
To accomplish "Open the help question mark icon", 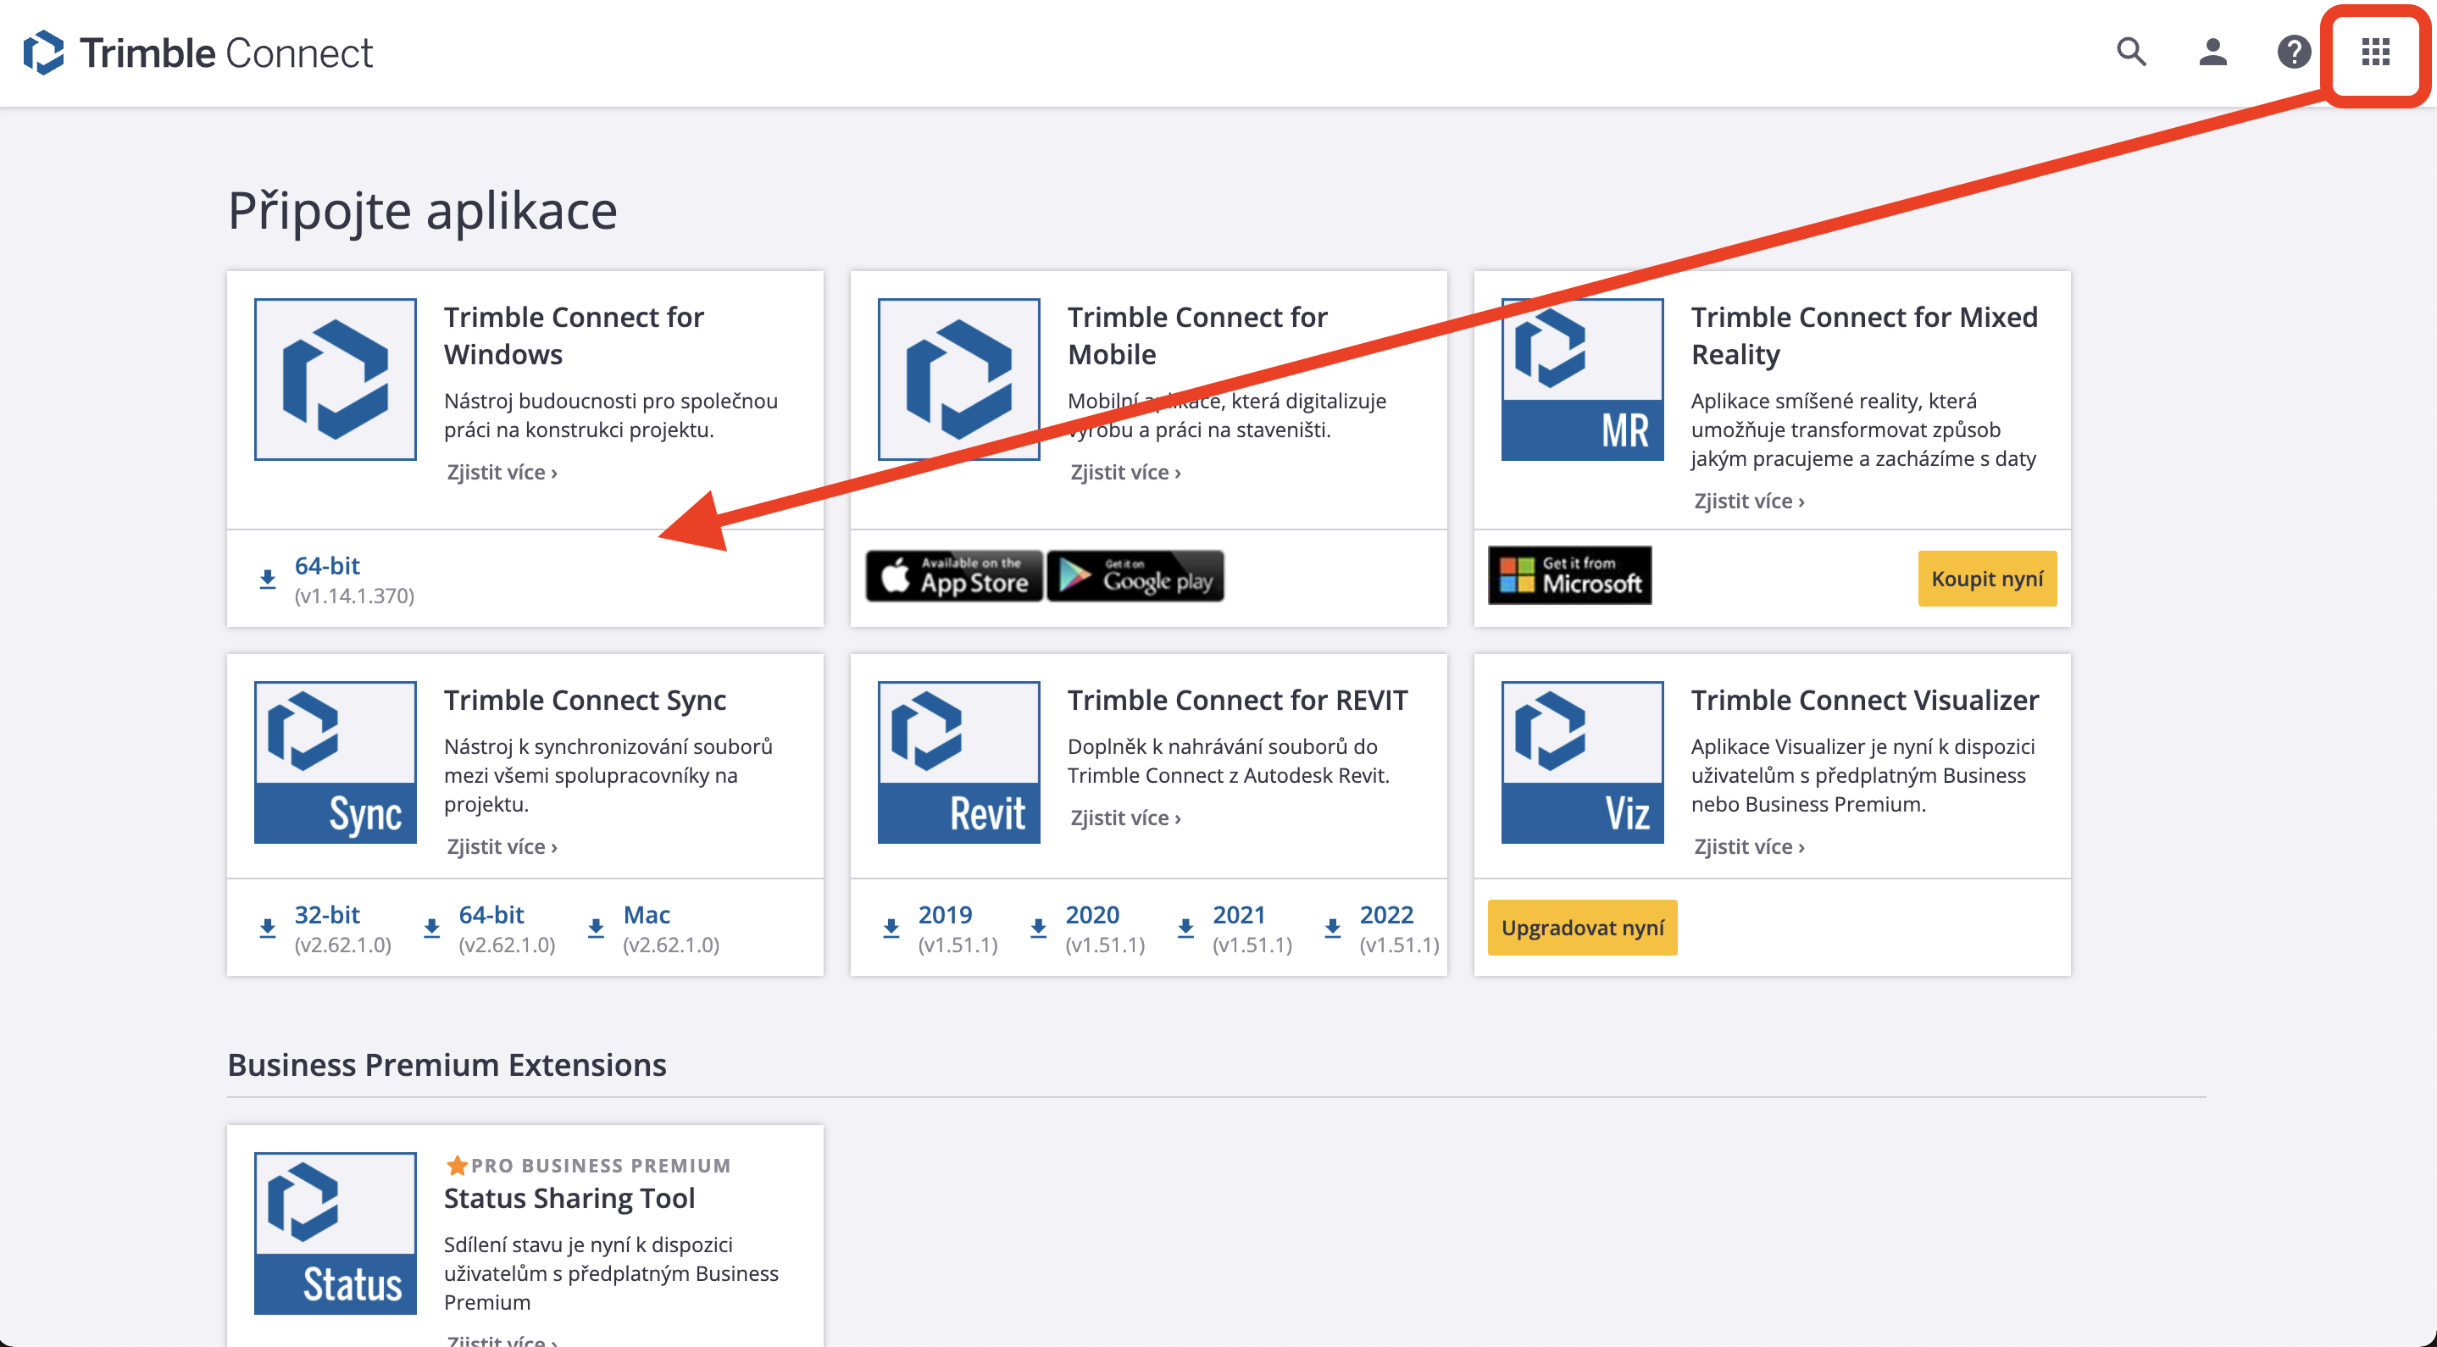I will point(2293,53).
